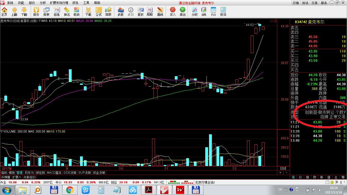The image size is (347, 195).
Task: Expand the 扩展∧ panel
Action: pyautogui.click(x=17, y=177)
